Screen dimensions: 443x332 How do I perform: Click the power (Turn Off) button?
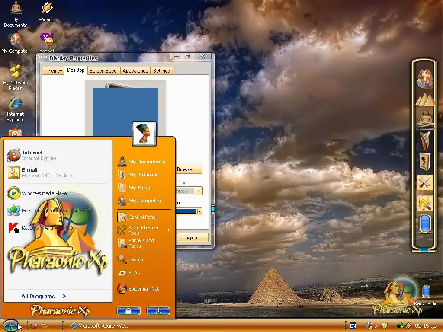point(158,311)
